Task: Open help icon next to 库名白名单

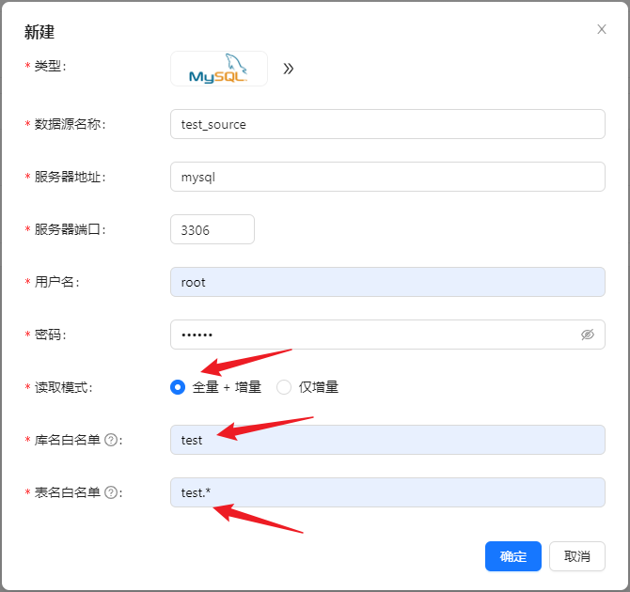Action: pyautogui.click(x=111, y=440)
